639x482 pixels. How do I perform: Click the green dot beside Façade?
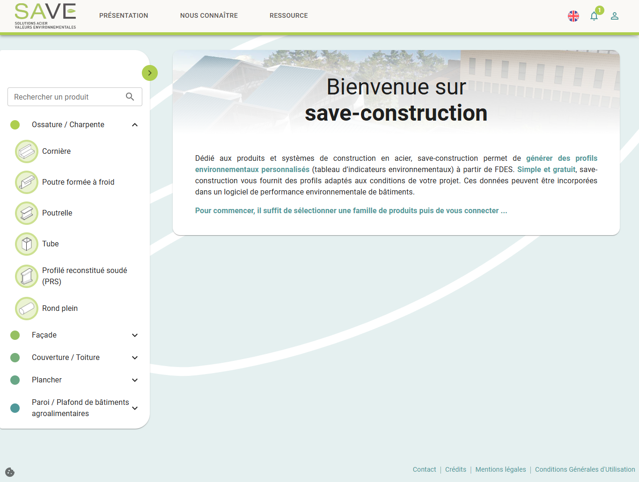[x=15, y=335]
